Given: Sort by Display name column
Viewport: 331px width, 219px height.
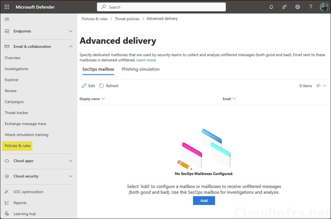Looking at the screenshot, I should [x=92, y=99].
